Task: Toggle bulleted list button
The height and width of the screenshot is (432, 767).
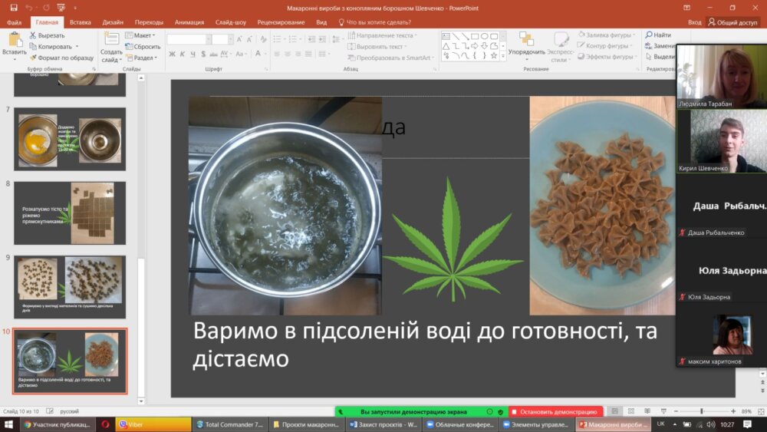Action: pyautogui.click(x=278, y=39)
